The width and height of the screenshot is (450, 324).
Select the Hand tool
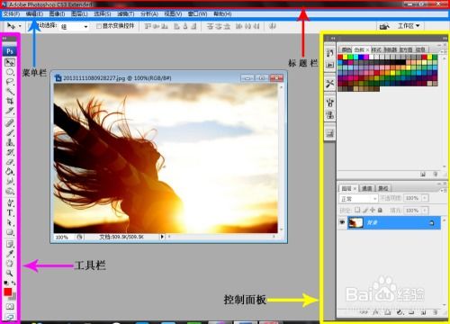click(x=10, y=264)
